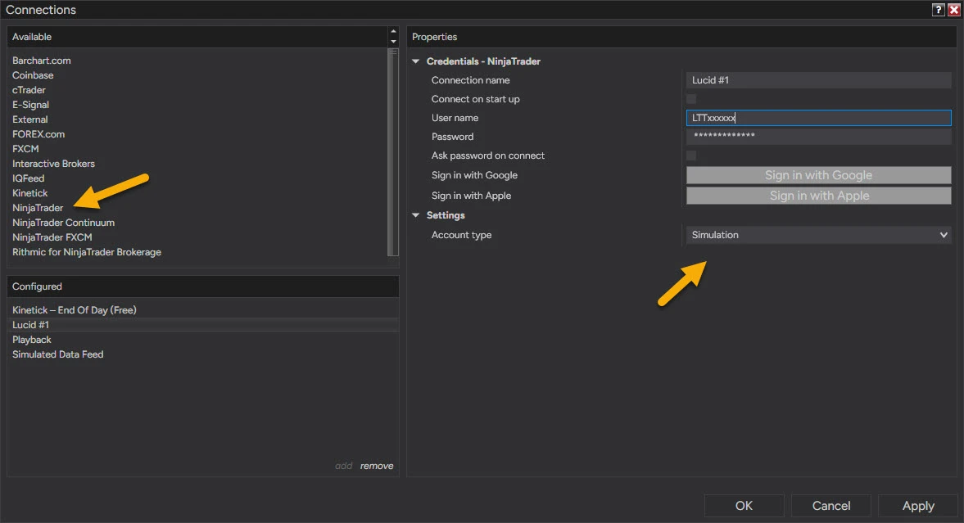This screenshot has width=964, height=523.
Task: Click the User name input field
Action: (818, 118)
